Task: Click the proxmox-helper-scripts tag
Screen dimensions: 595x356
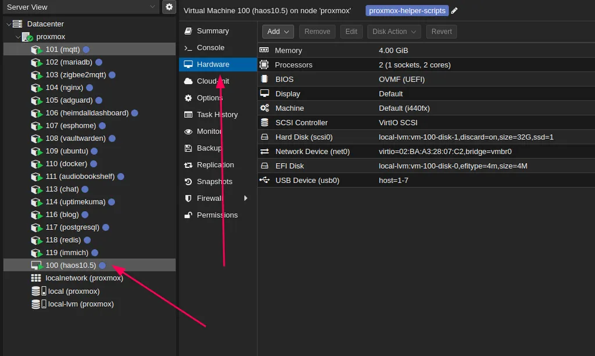Action: tap(407, 11)
